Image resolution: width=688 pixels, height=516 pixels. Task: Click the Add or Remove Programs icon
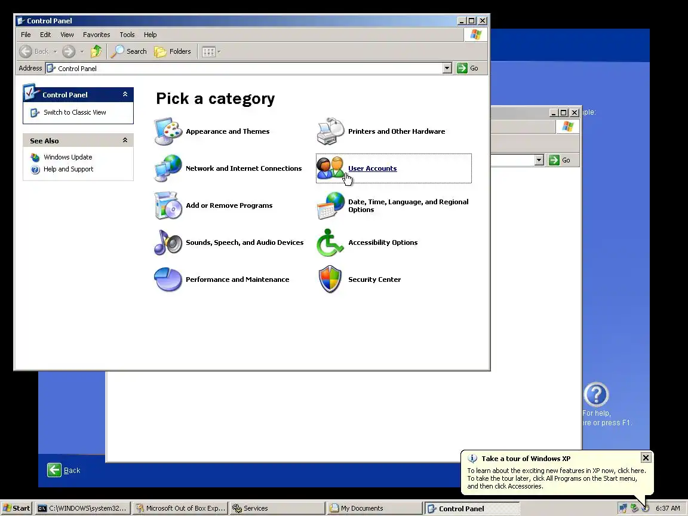click(168, 205)
